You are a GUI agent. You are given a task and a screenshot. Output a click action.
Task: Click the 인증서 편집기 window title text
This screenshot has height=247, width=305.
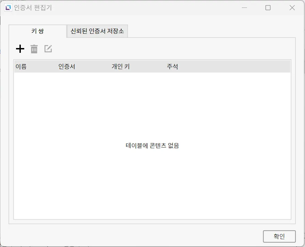[33, 7]
